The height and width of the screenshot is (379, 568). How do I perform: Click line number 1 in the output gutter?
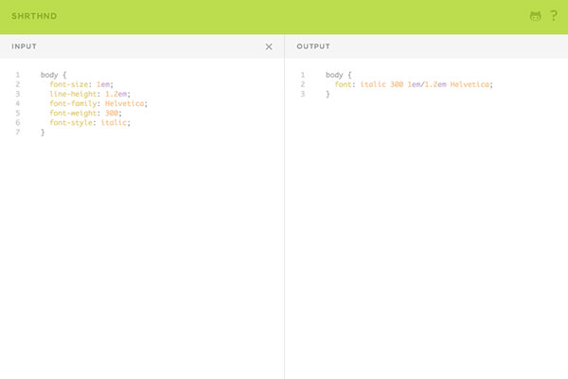303,75
